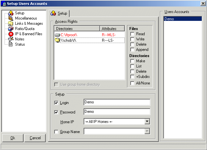This screenshot has height=150, width=207.
Task: Click the Ratio/Quota icon
Action: (x=11, y=29)
